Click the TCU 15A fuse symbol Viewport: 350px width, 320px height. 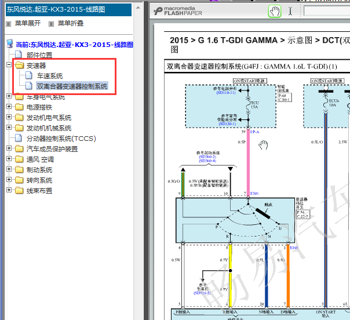click(248, 105)
